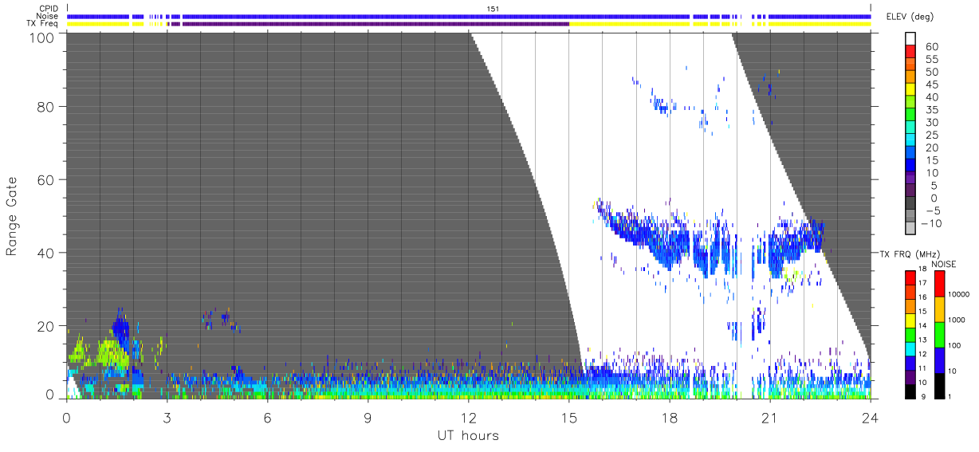Click the 6 tick label on UT hours axis

point(267,417)
